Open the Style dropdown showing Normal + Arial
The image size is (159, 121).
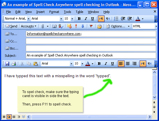pos(28,19)
